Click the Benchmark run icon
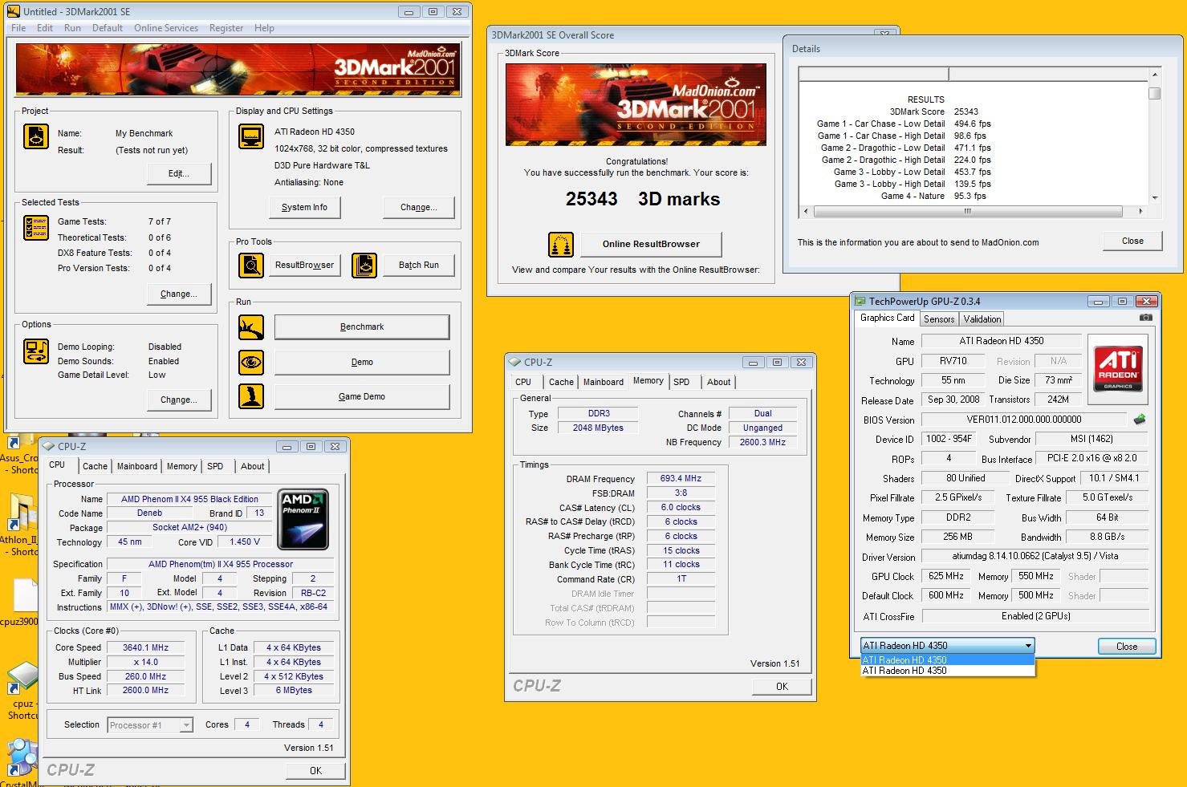1187x787 pixels. [x=251, y=327]
